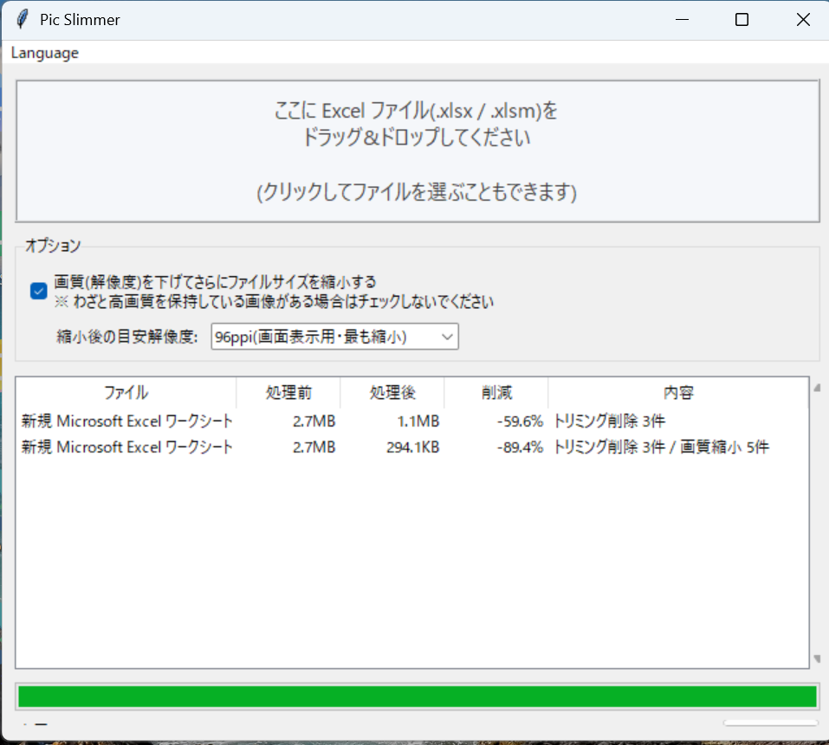Click the 削減 column header
The image size is (829, 745).
pyautogui.click(x=496, y=392)
